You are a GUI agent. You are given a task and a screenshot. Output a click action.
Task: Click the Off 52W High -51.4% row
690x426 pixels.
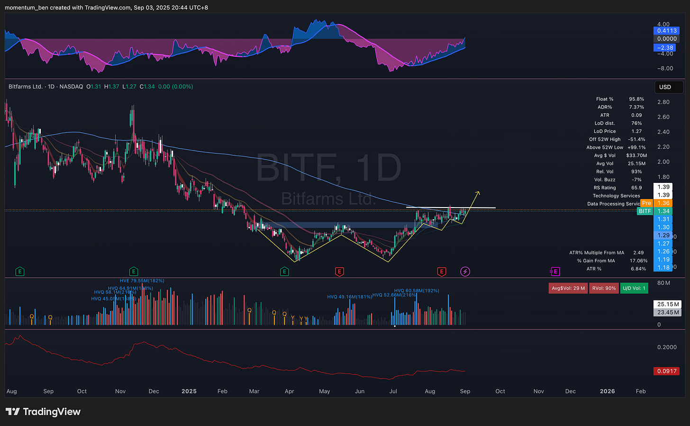[617, 139]
